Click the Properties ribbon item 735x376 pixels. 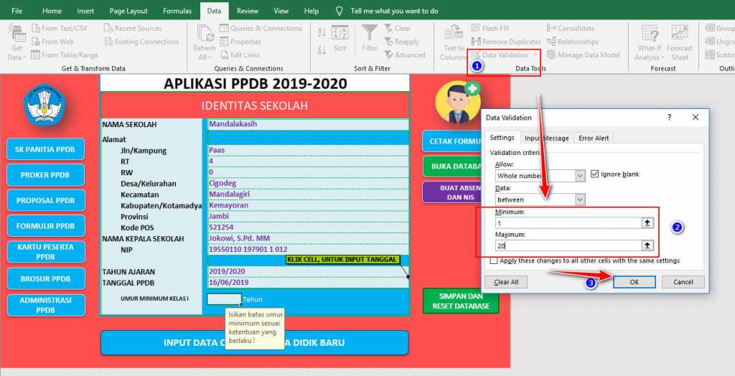tap(240, 42)
